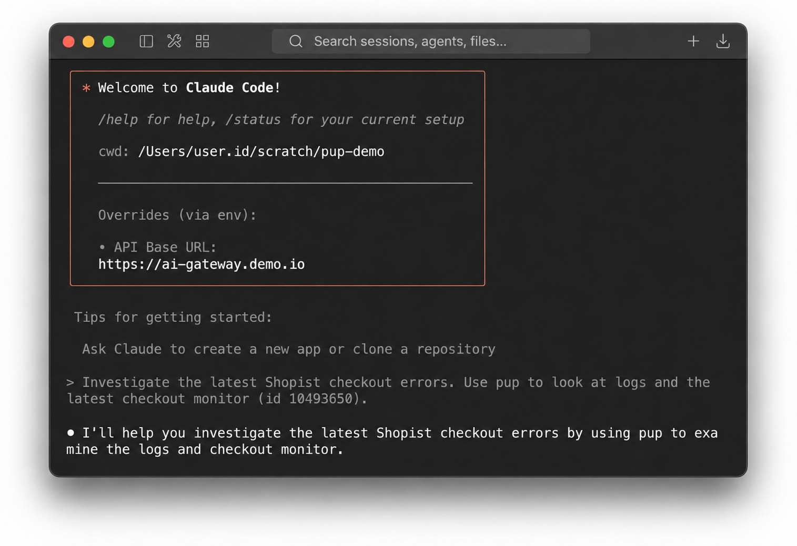Open the tools wrench icon
Image resolution: width=797 pixels, height=546 pixels.
[x=174, y=41]
